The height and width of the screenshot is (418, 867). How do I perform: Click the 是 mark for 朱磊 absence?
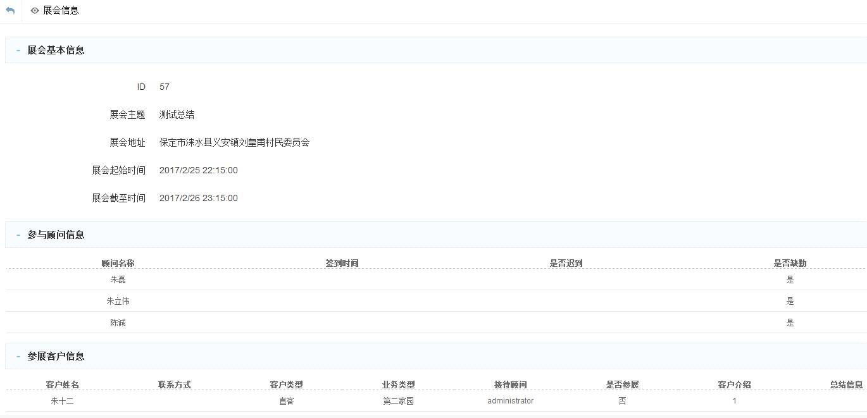click(x=790, y=279)
